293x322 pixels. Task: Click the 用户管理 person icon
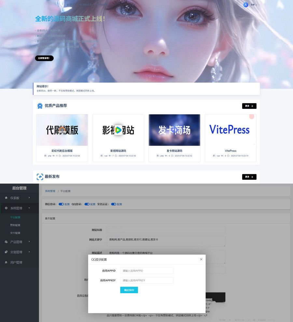coord(6,262)
